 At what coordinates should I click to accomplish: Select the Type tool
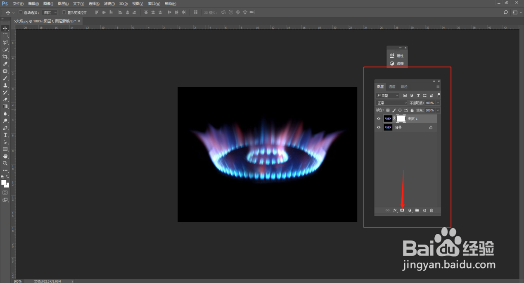pos(5,135)
